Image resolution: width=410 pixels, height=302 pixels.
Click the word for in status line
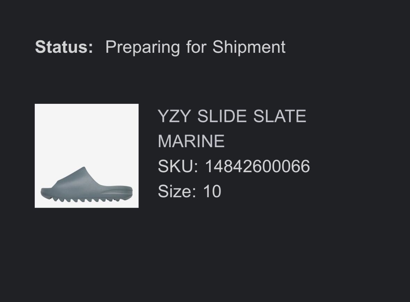[196, 47]
